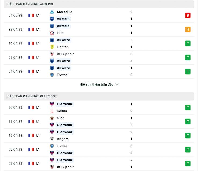Click the Reims club logo icon

(x=52, y=111)
